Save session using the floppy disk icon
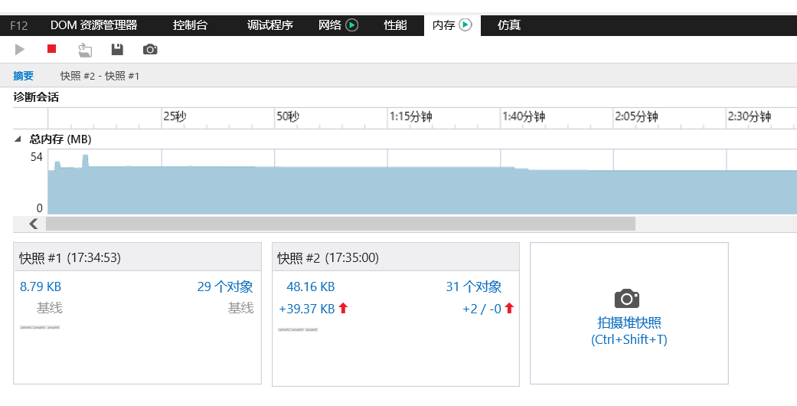 coord(117,49)
